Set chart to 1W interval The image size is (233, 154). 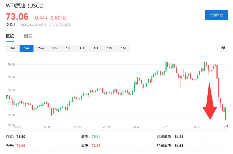(x=110, y=48)
